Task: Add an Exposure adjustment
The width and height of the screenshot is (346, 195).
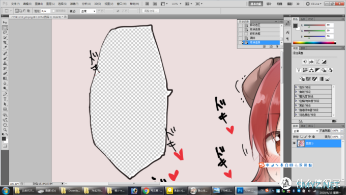Action: (324, 62)
